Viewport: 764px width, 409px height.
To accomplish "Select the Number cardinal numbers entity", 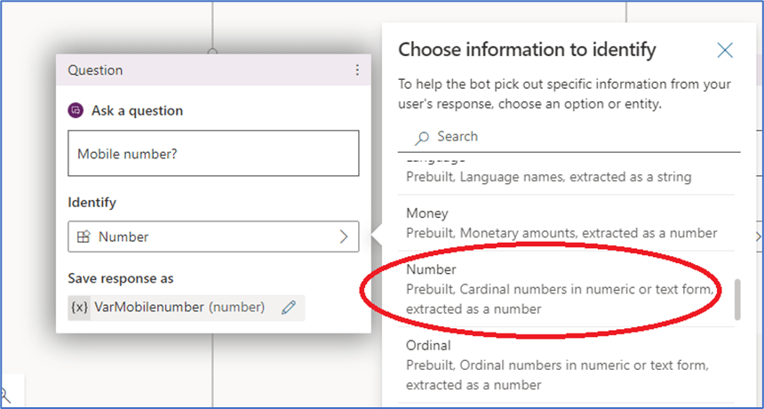I will pyautogui.click(x=560, y=288).
